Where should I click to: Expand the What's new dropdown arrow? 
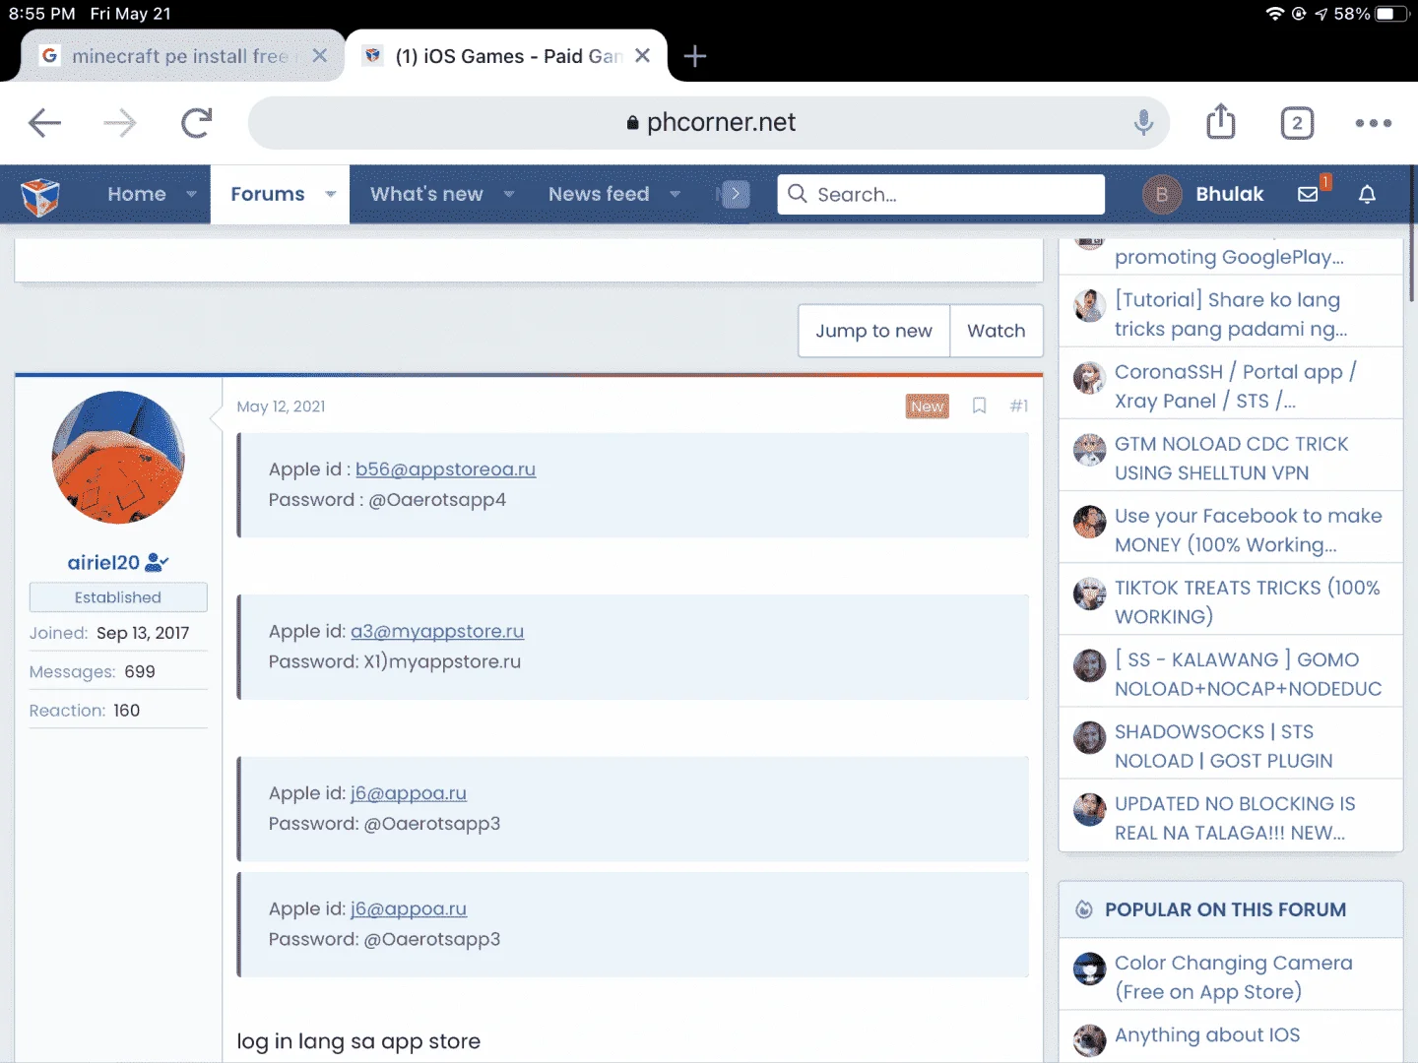(509, 194)
